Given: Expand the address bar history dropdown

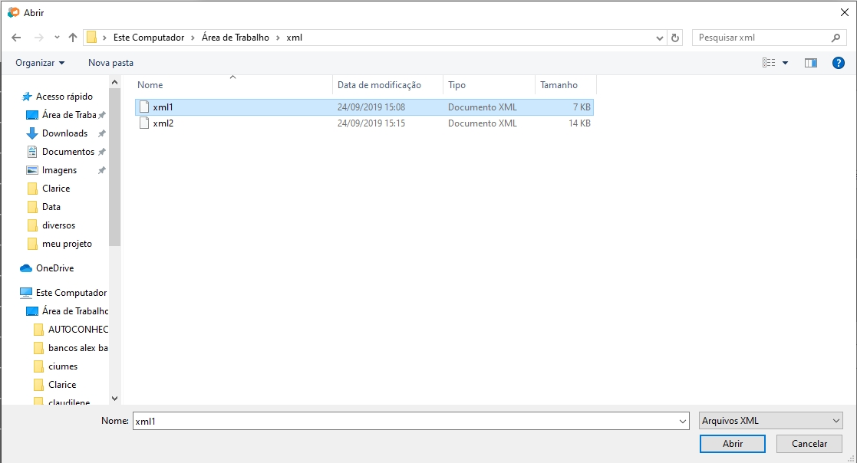Looking at the screenshot, I should pyautogui.click(x=659, y=37).
